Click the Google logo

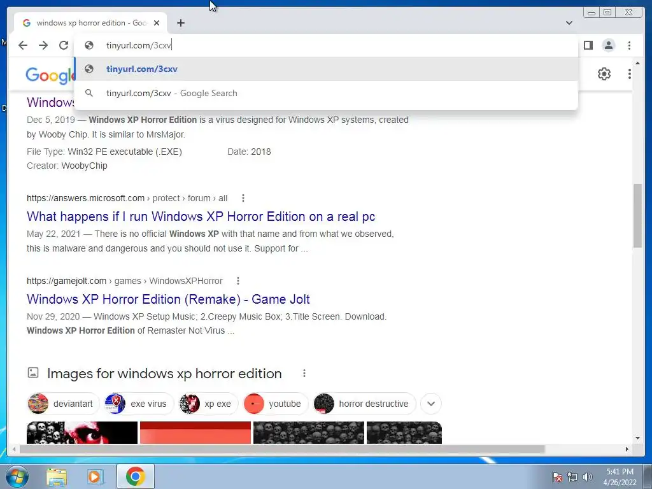50,75
